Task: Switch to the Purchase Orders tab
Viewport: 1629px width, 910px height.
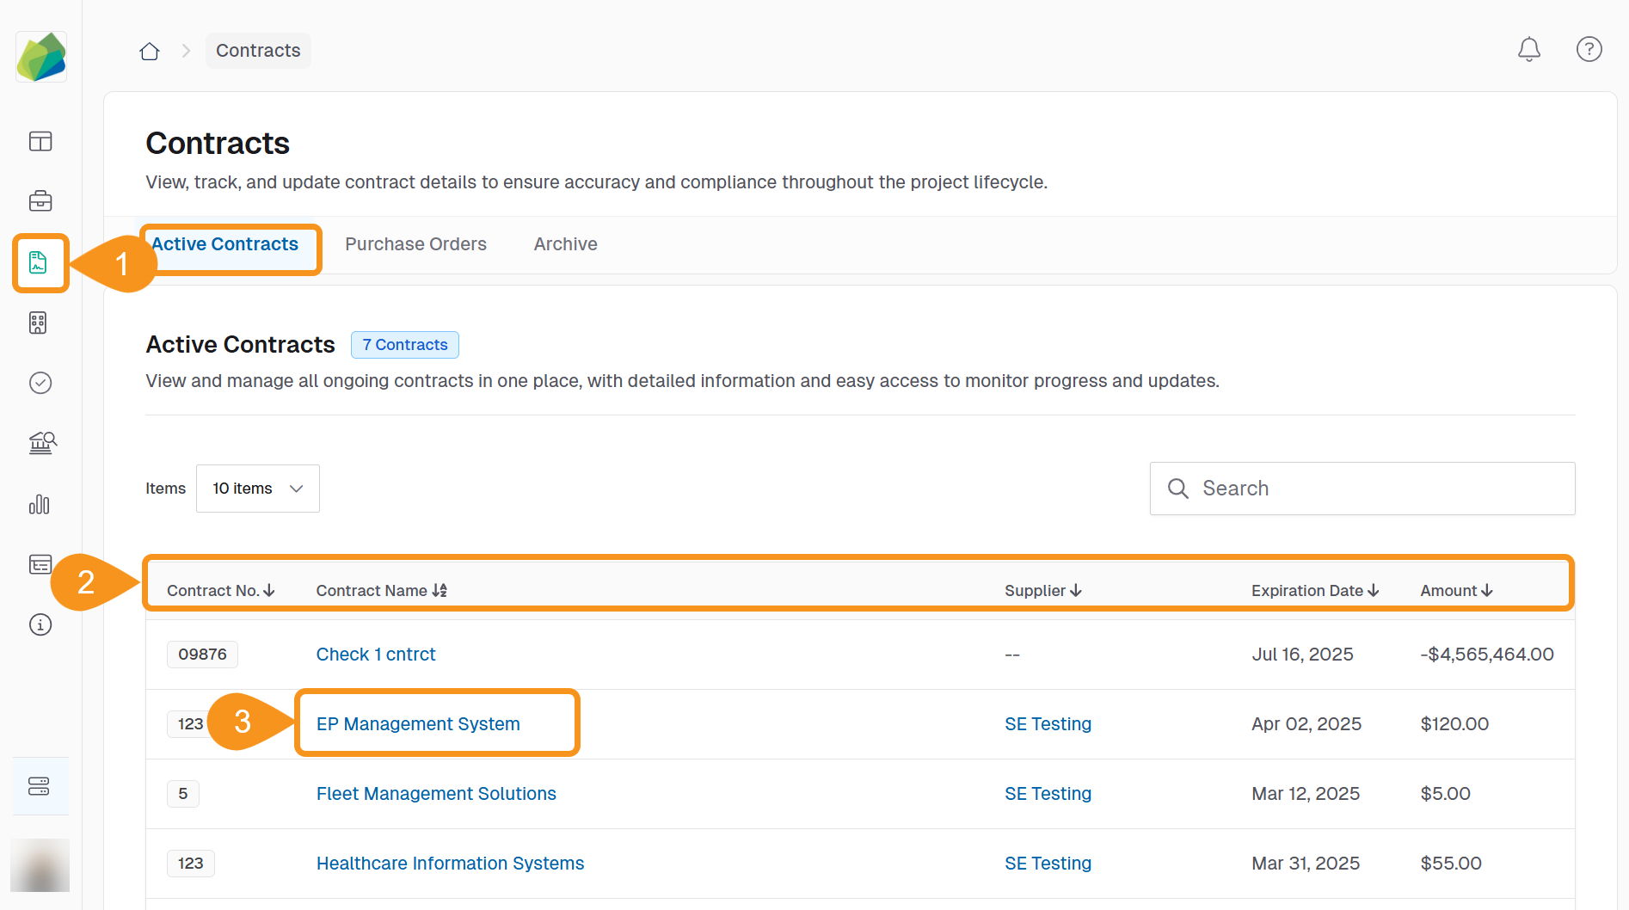Action: (415, 244)
